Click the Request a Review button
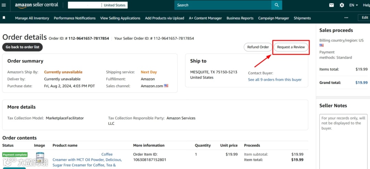Screen dimensions: 370x169 [x=291, y=47]
